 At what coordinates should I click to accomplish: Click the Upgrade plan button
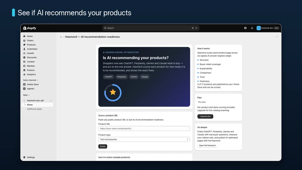pos(205,116)
